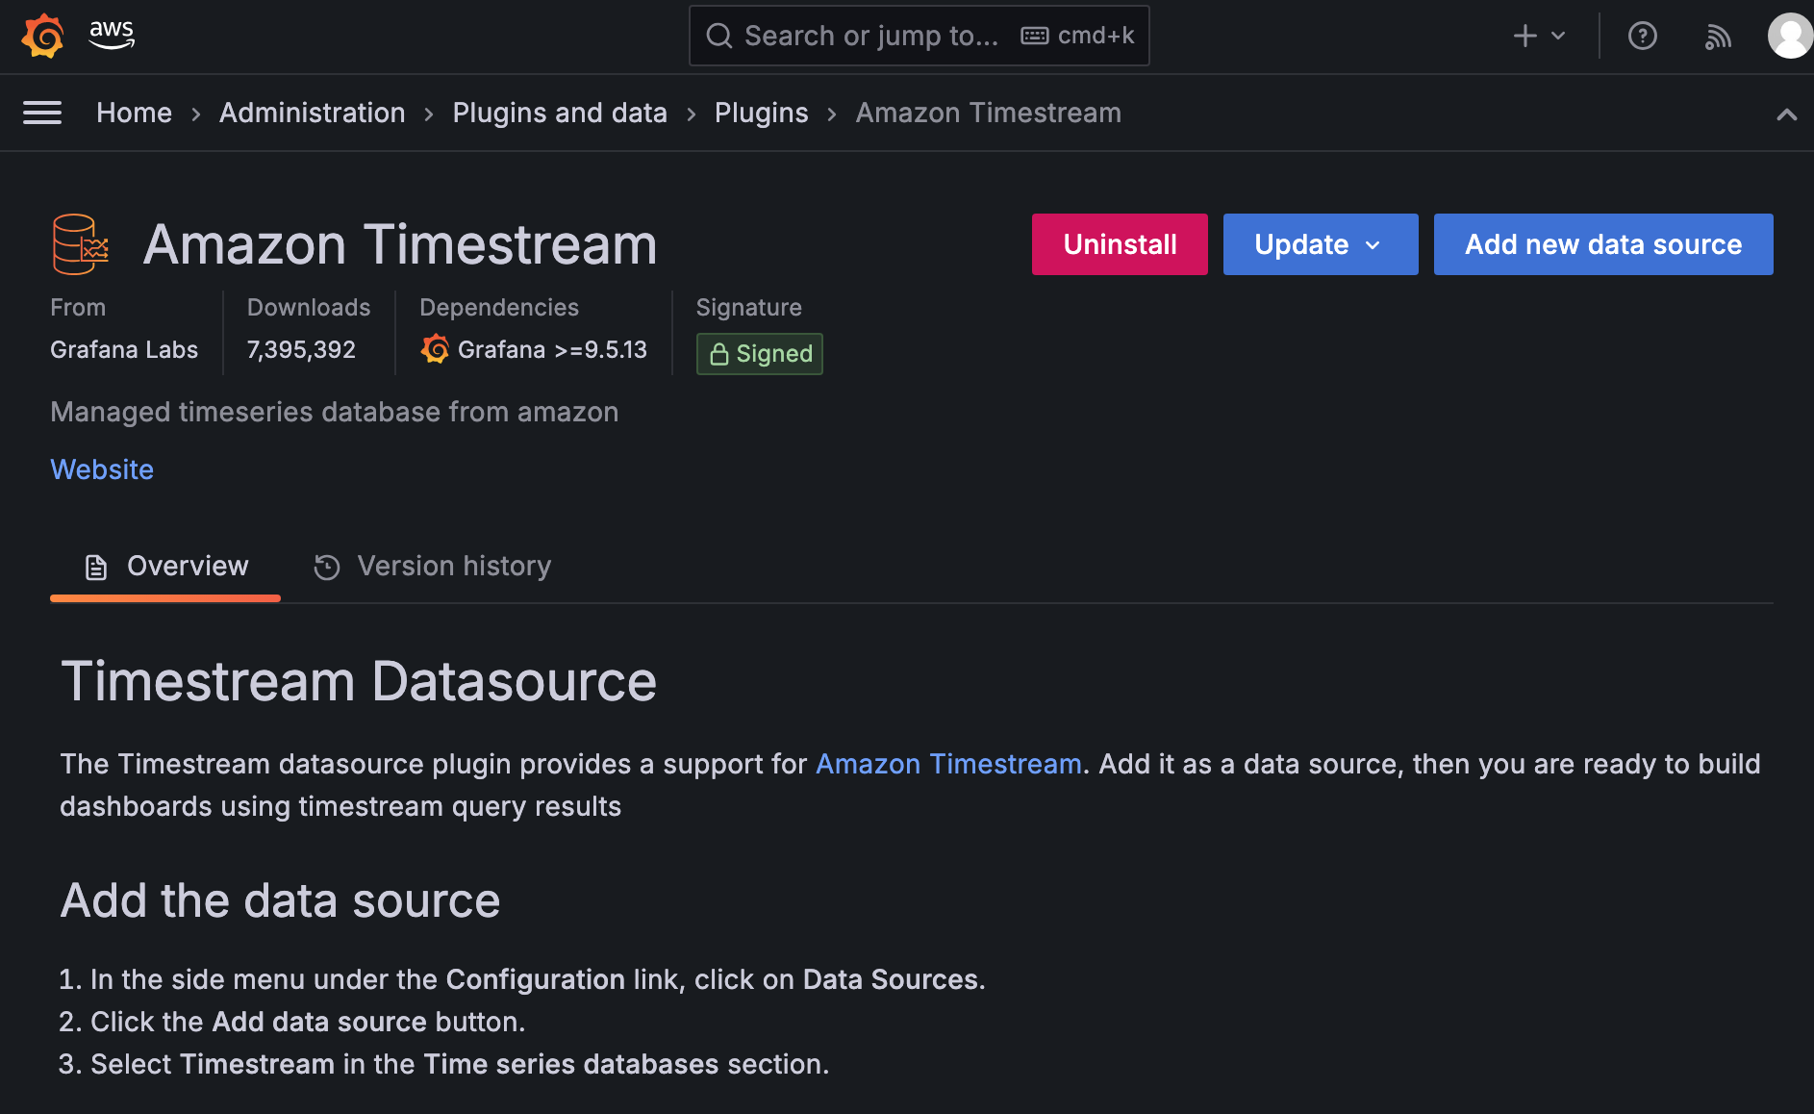
Task: Open Plugins and data breadcrumb
Action: click(x=560, y=113)
